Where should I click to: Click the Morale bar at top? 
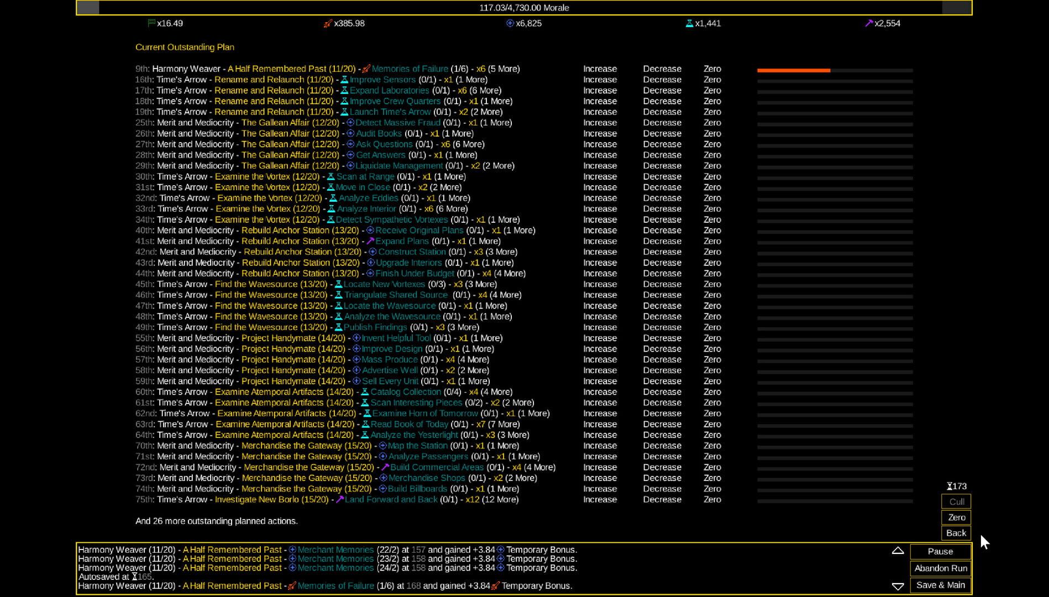[523, 8]
